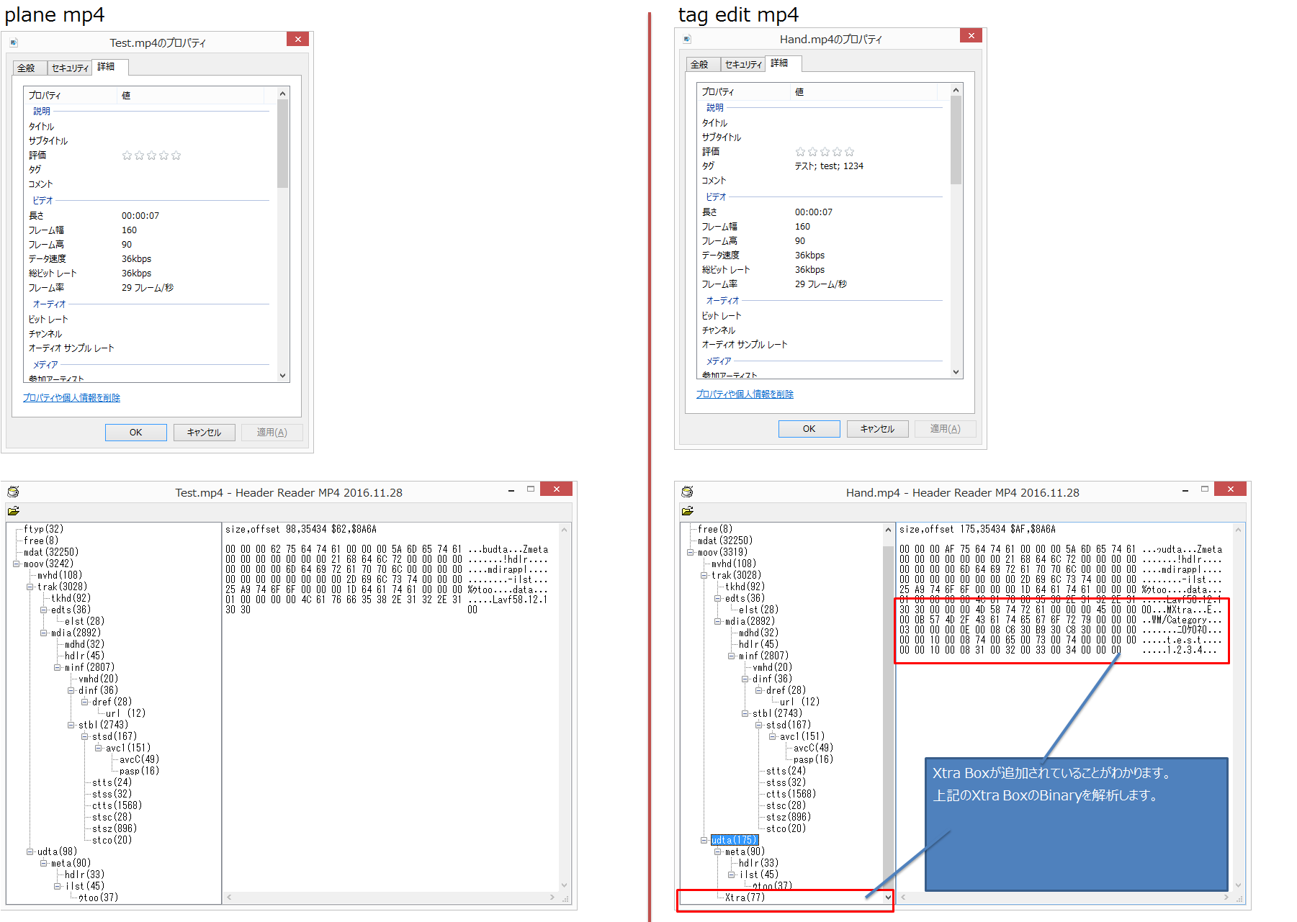Click the coffee cup app icon on Hand.mp4 Header Reader title bar
The width and height of the screenshot is (1297, 922).
coord(688,492)
